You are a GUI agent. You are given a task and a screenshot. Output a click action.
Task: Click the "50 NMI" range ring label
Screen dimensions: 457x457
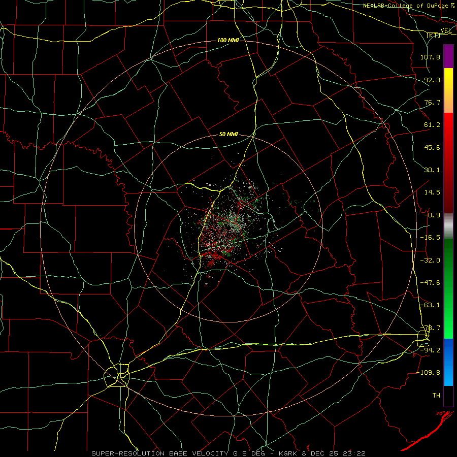tap(228, 135)
